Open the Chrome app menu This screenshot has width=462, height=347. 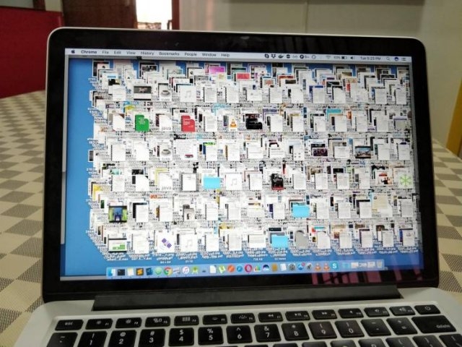coord(89,53)
